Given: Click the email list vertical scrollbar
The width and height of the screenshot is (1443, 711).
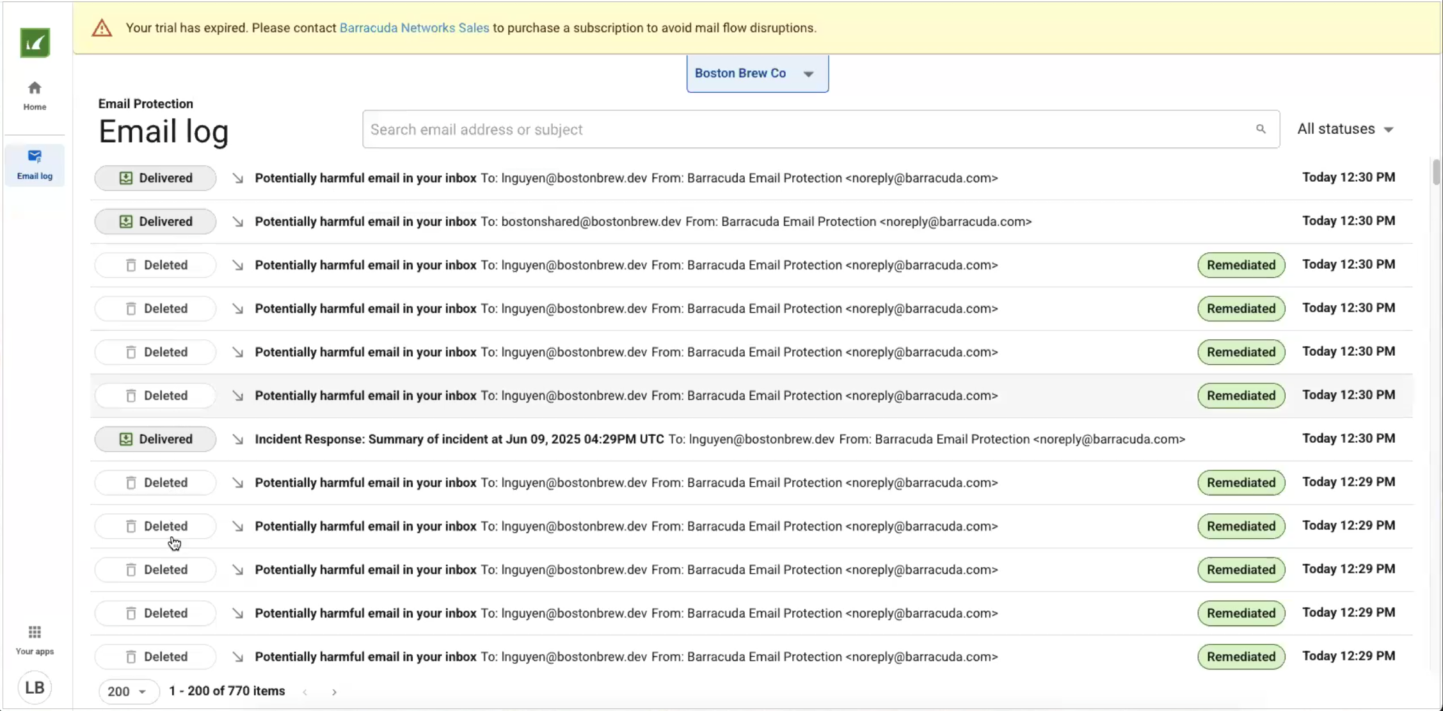Looking at the screenshot, I should [1436, 172].
